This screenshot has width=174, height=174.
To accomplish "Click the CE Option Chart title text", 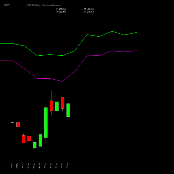I will pyautogui.click(x=39, y=5).
